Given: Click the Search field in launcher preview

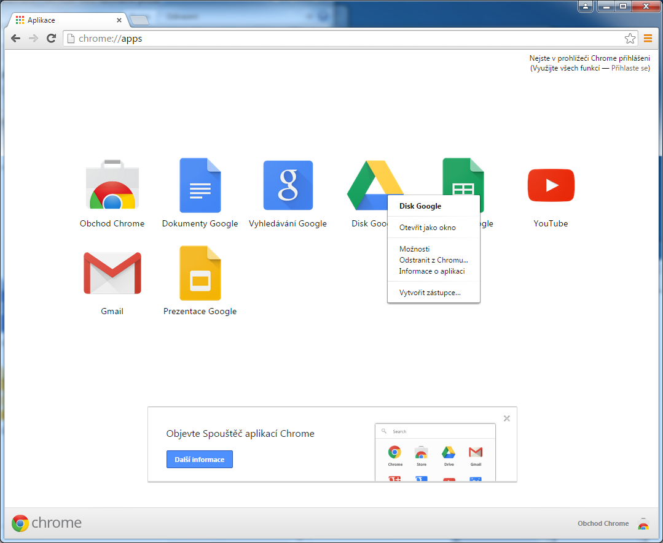Looking at the screenshot, I should (435, 431).
